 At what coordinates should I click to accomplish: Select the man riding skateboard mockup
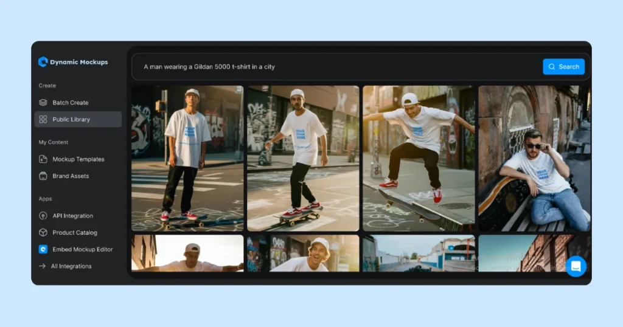click(x=303, y=158)
